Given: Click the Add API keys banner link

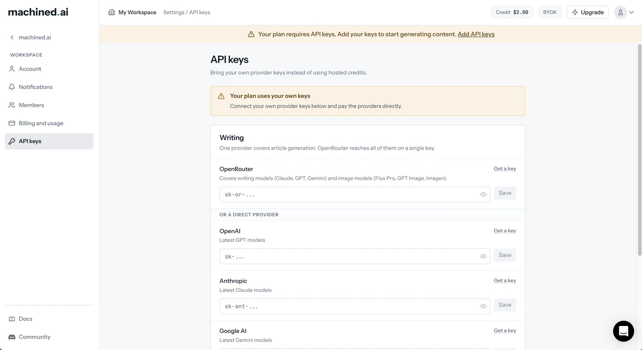Looking at the screenshot, I should point(476,34).
